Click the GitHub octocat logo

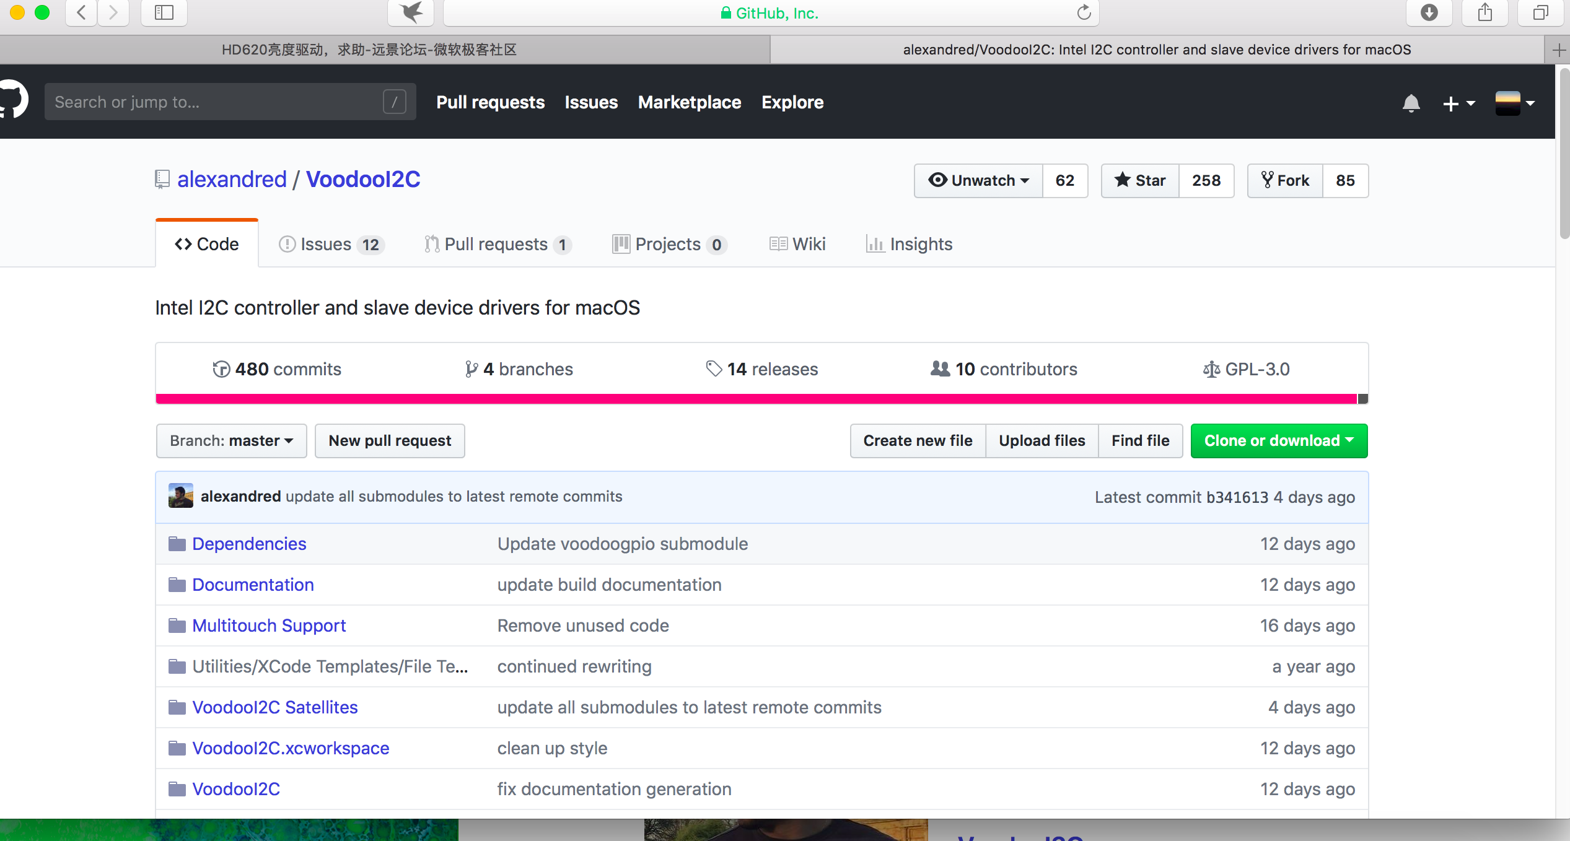tap(12, 99)
